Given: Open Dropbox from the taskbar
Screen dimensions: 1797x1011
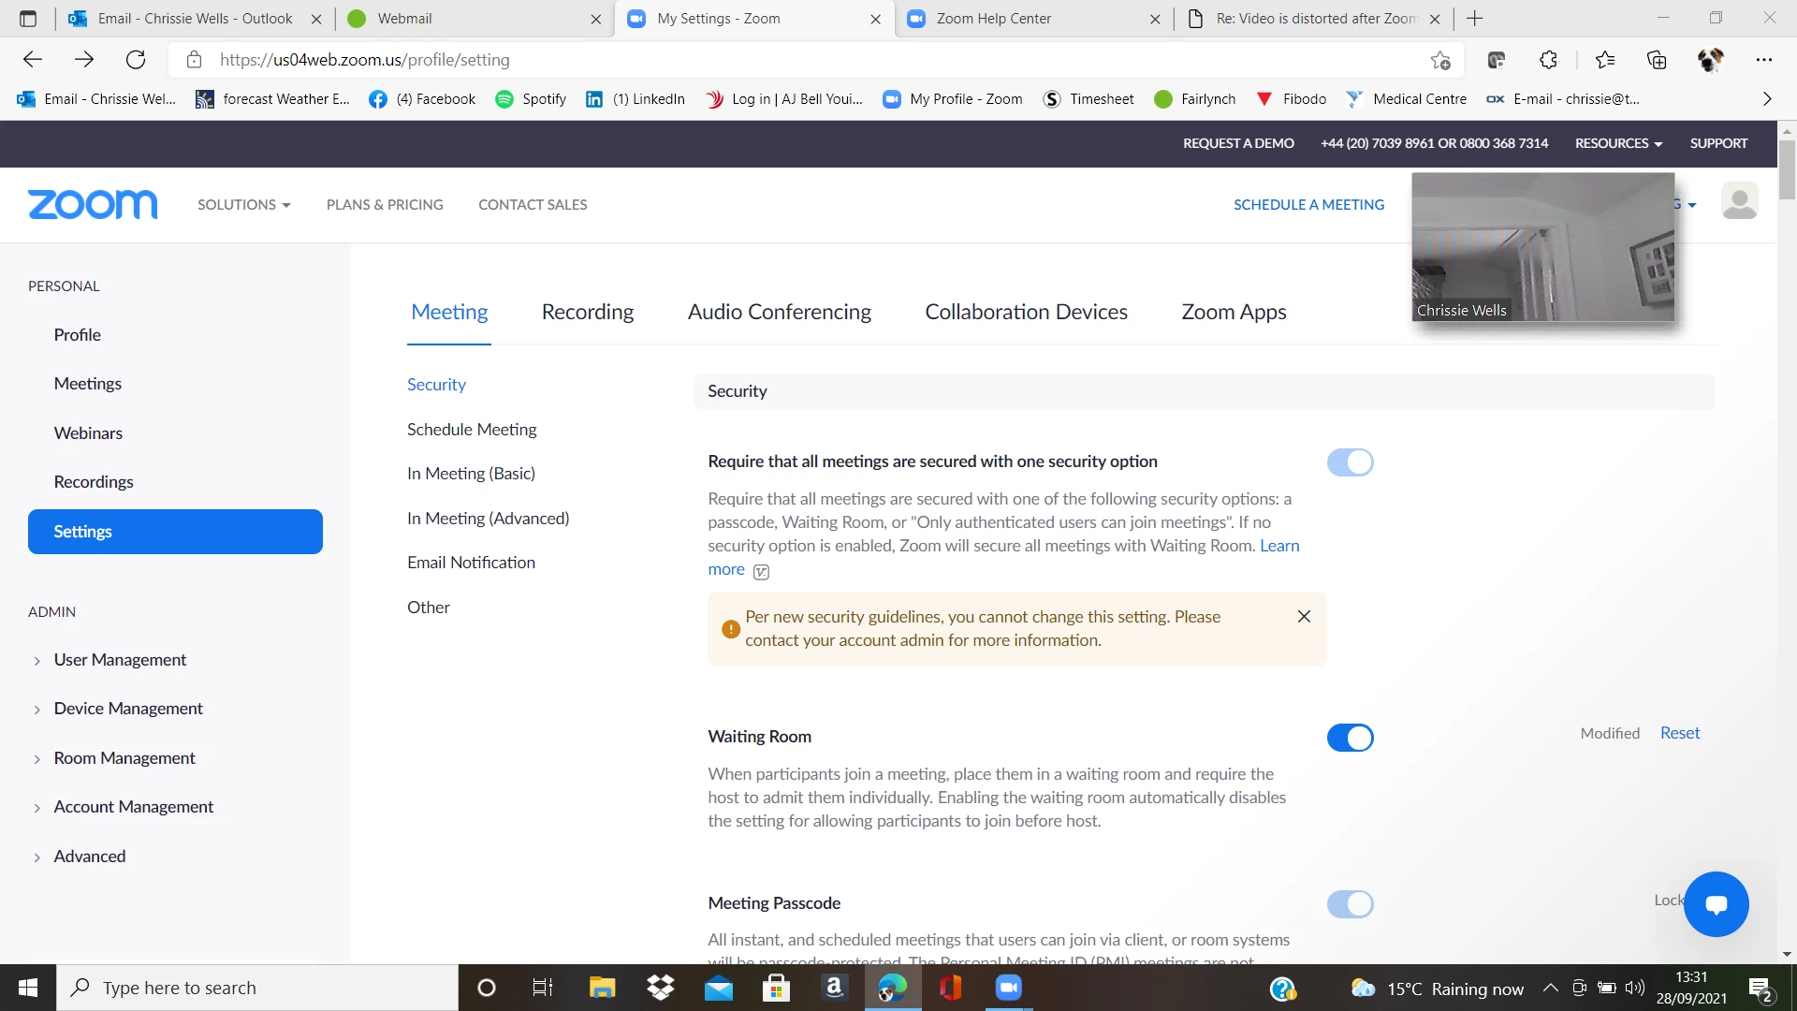Looking at the screenshot, I should (x=661, y=988).
